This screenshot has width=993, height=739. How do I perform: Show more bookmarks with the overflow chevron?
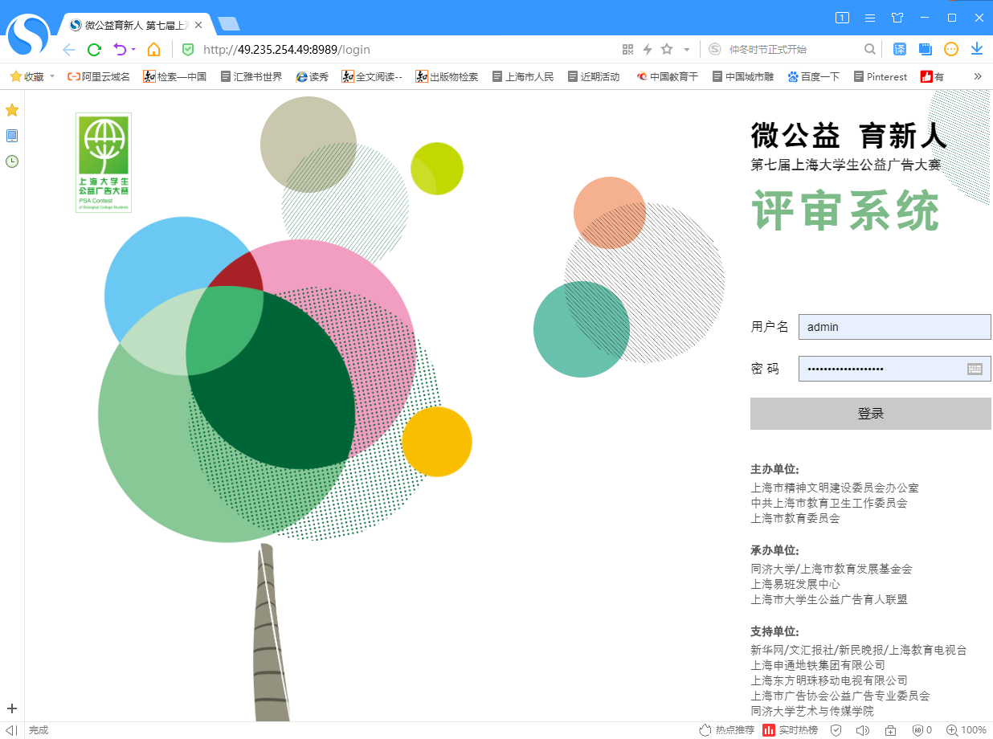pos(978,77)
